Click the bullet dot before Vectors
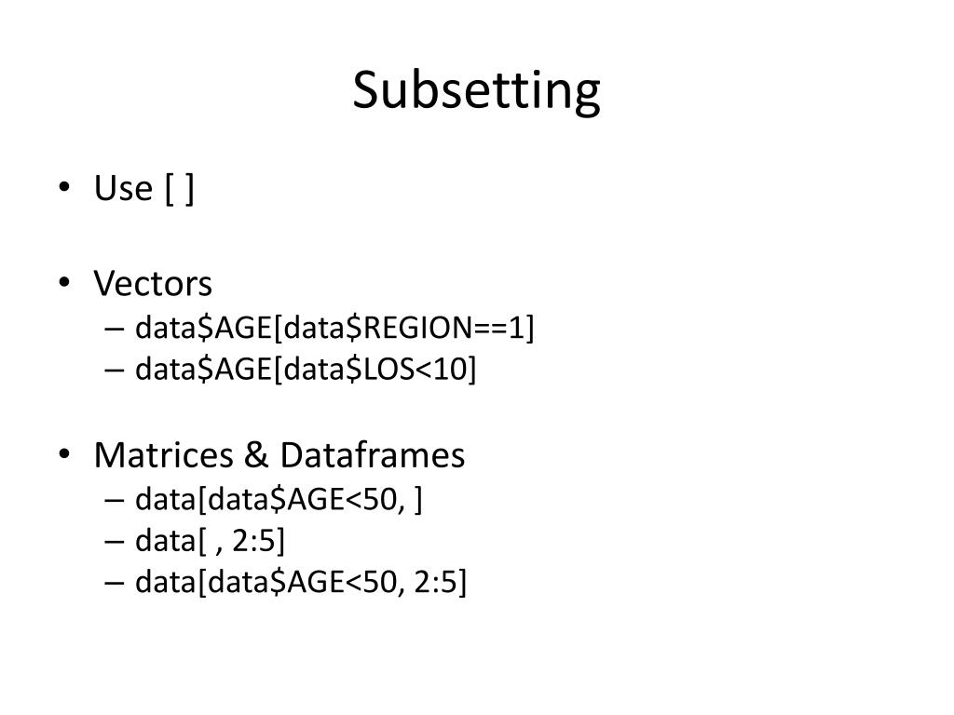The height and width of the screenshot is (715, 954). tap(64, 283)
